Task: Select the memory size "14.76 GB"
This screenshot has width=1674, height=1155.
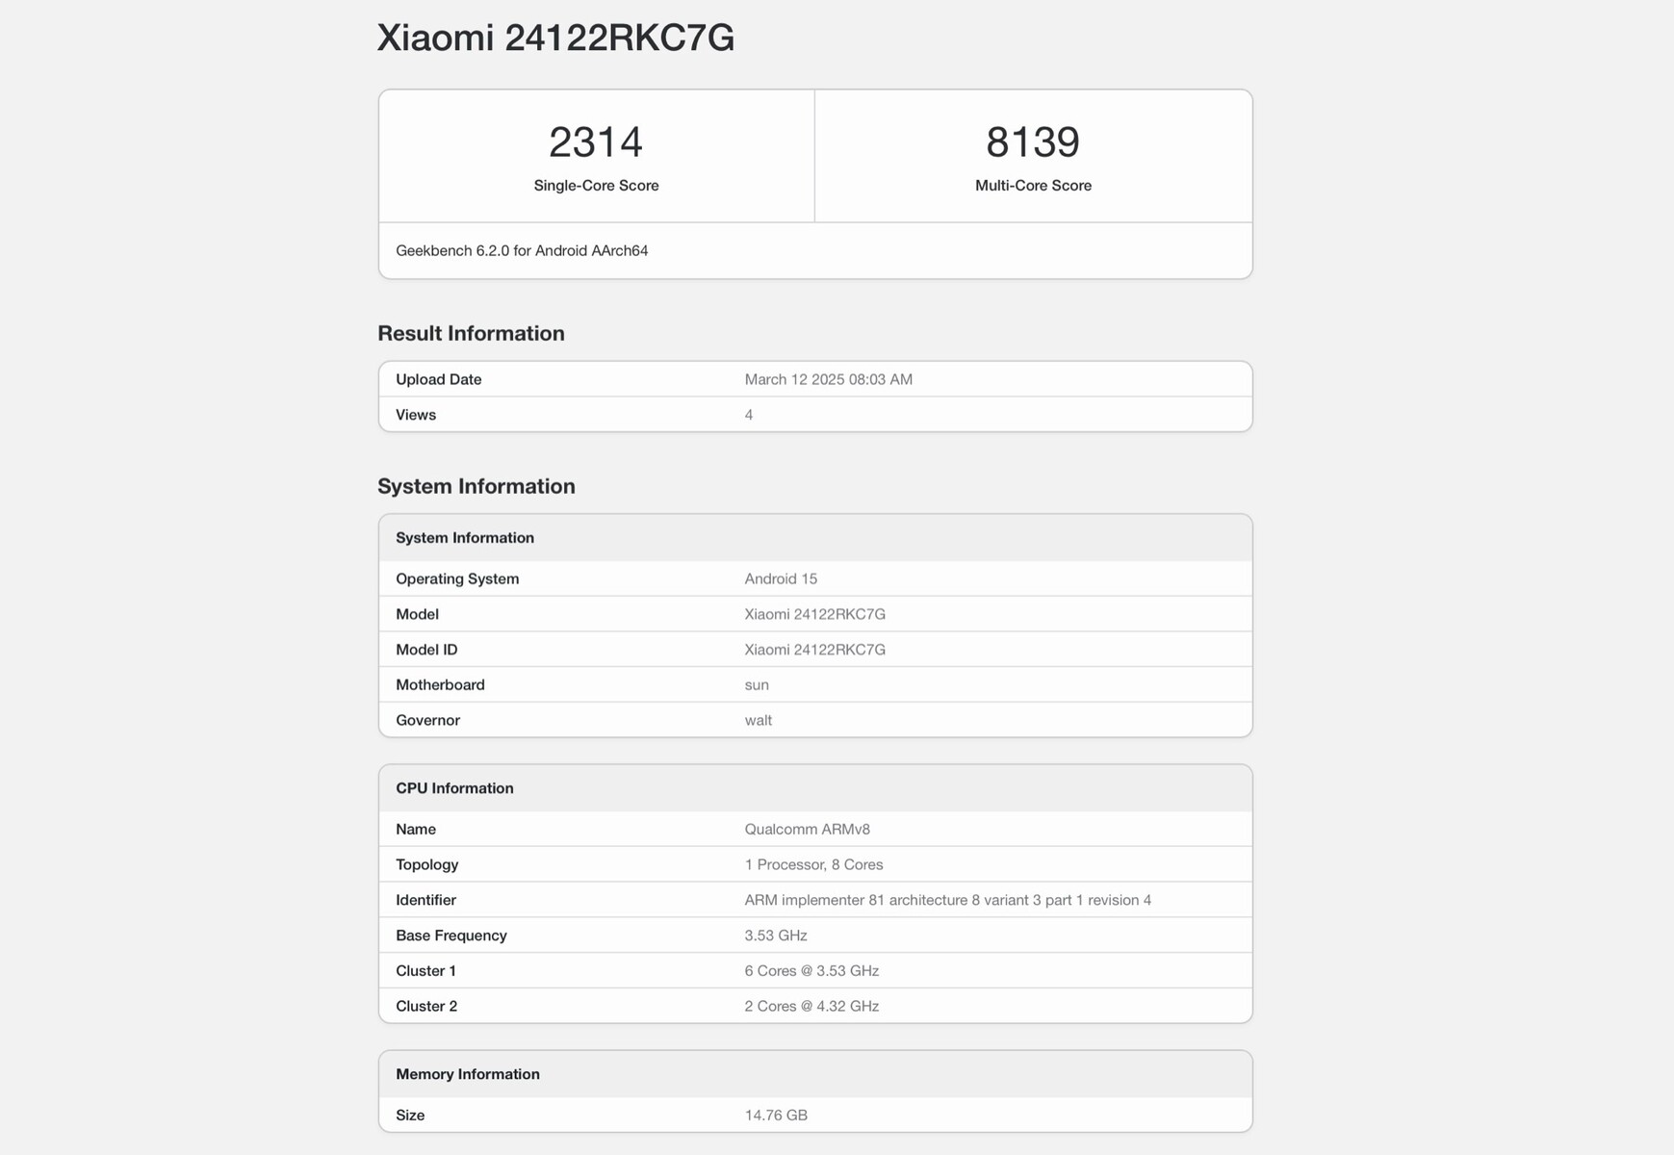Action: 776,1116
